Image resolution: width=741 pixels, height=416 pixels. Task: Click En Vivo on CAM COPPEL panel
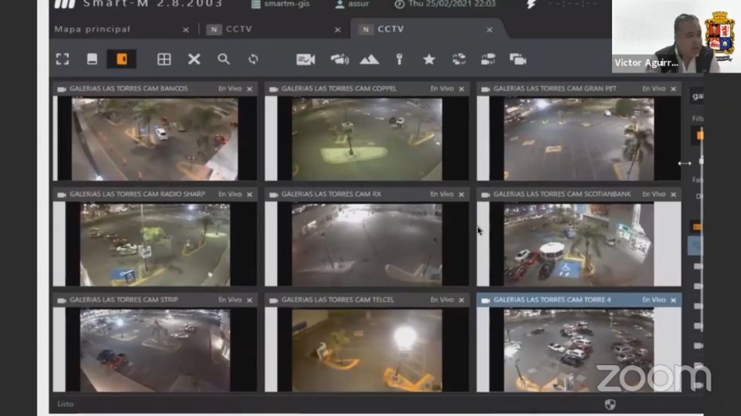tap(442, 89)
